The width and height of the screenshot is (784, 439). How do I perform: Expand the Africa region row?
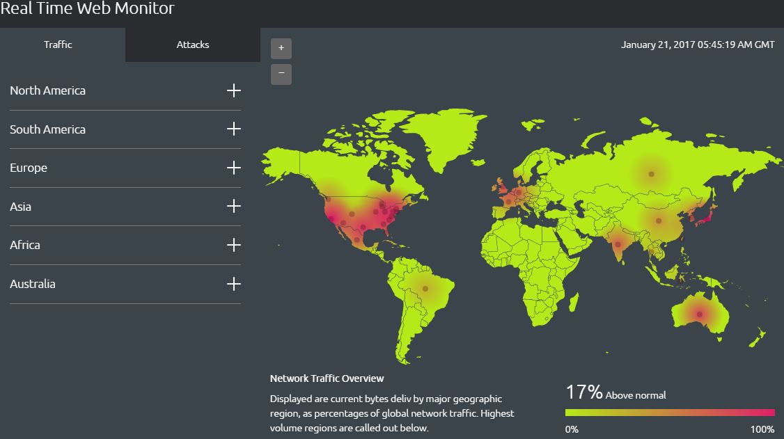point(234,245)
